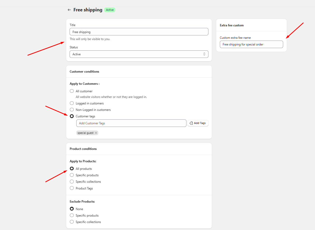315x230 pixels.
Task: Choose Logged in customers option
Action: point(72,103)
